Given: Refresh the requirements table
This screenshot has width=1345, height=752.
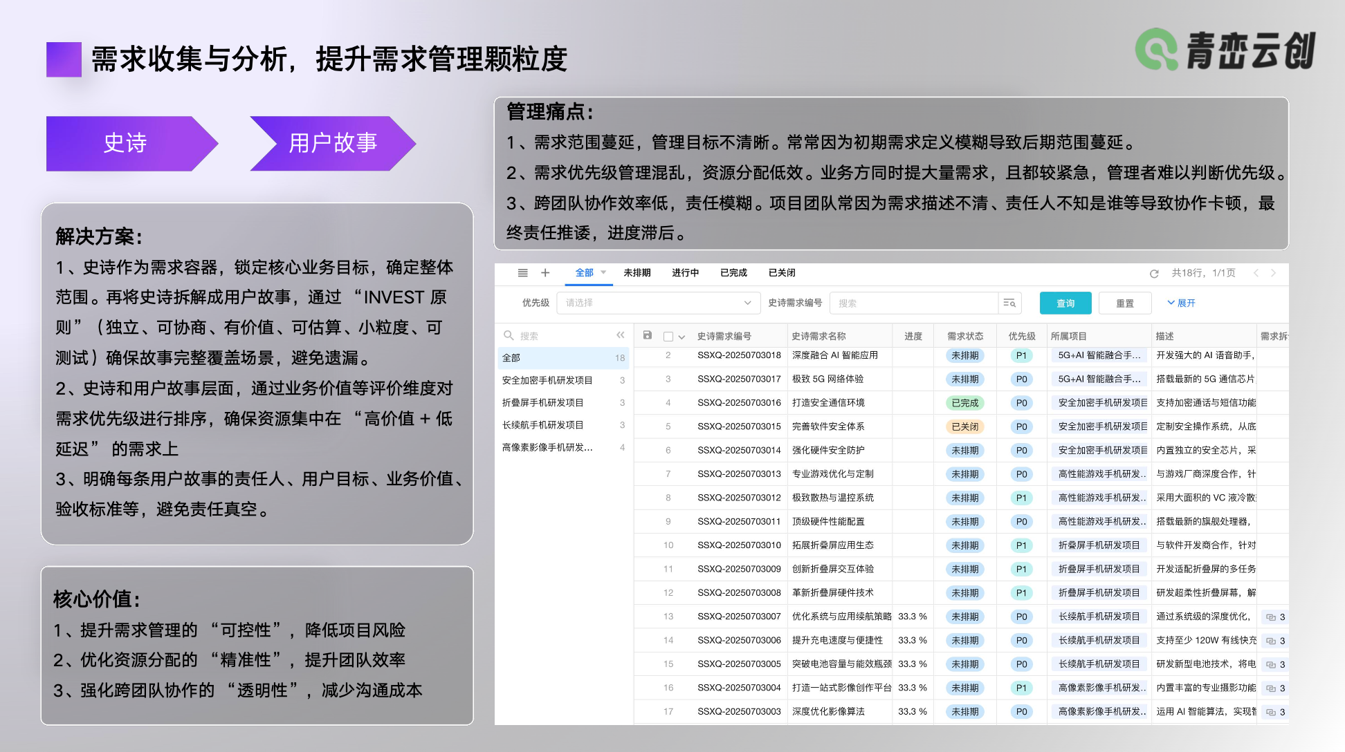Looking at the screenshot, I should pyautogui.click(x=1154, y=273).
